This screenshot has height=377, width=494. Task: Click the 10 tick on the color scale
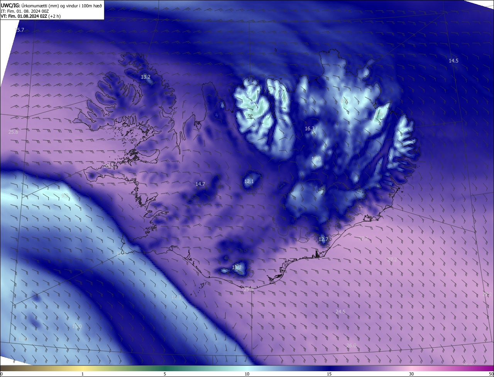coord(247,374)
